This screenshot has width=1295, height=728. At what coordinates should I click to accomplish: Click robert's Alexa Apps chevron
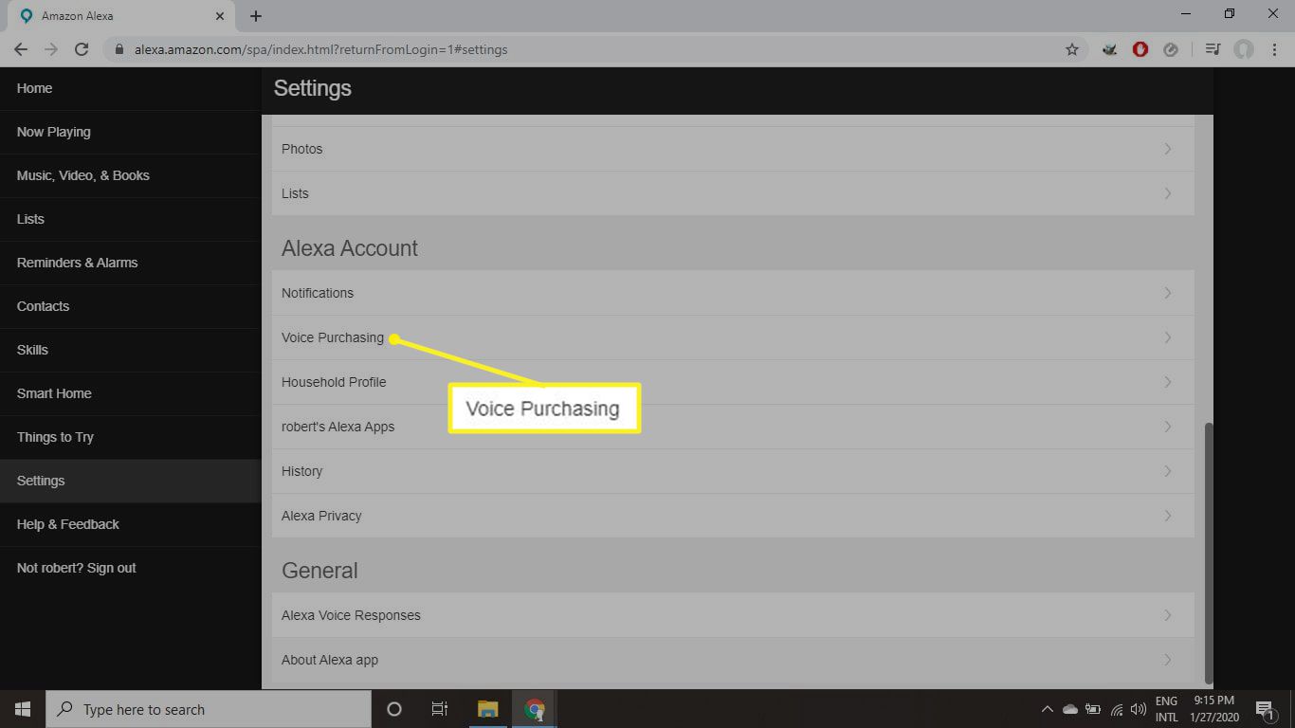pyautogui.click(x=1168, y=427)
